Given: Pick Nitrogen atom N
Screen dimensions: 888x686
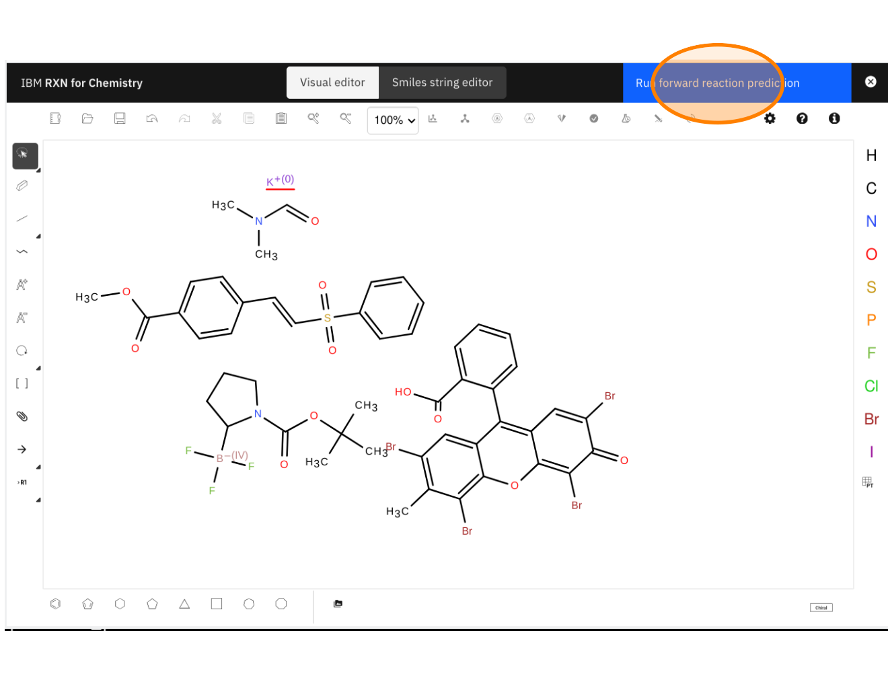Looking at the screenshot, I should (871, 221).
